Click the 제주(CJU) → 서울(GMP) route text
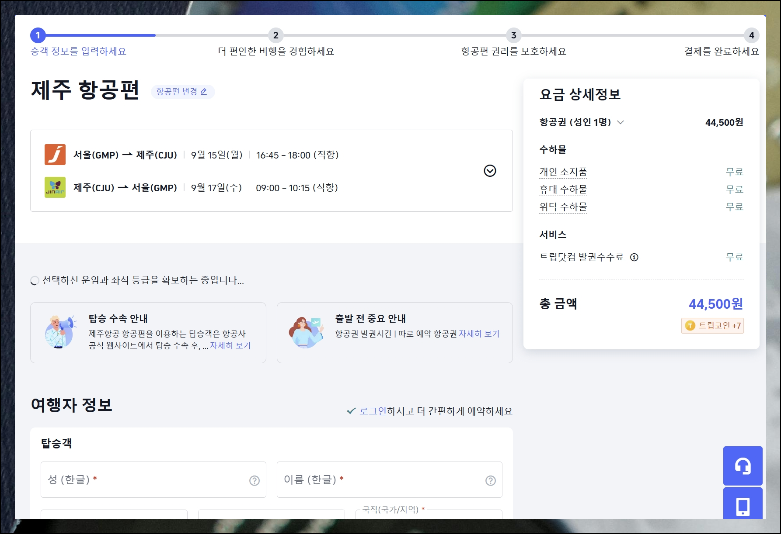The width and height of the screenshot is (781, 534). (x=125, y=188)
